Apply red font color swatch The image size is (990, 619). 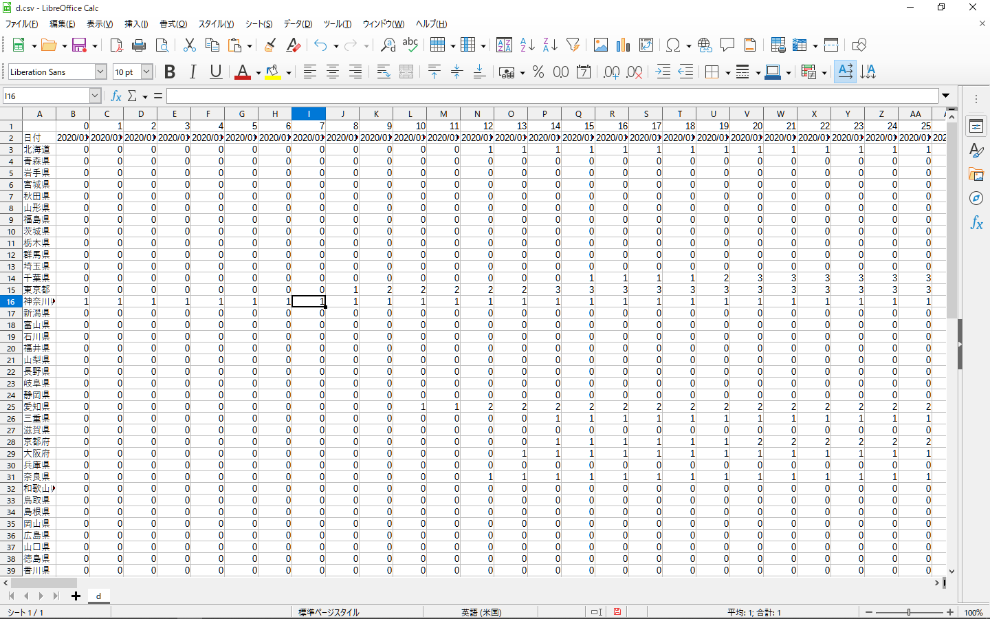tap(243, 72)
